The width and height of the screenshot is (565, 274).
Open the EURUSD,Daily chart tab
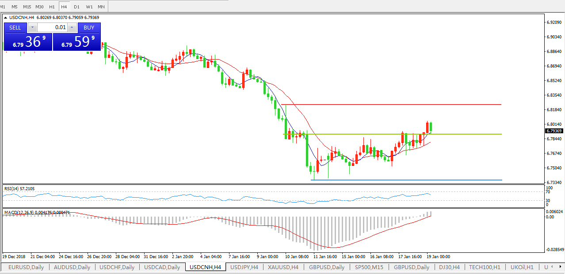click(25, 267)
